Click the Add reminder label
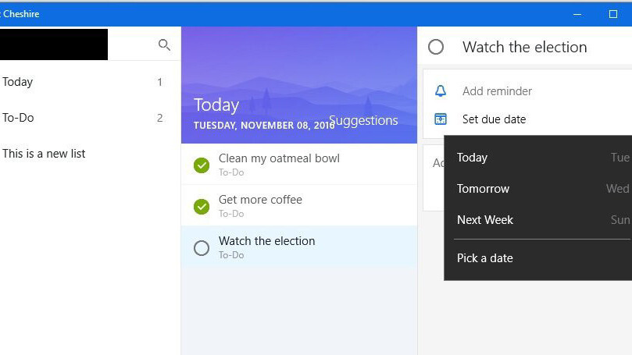 pos(497,91)
